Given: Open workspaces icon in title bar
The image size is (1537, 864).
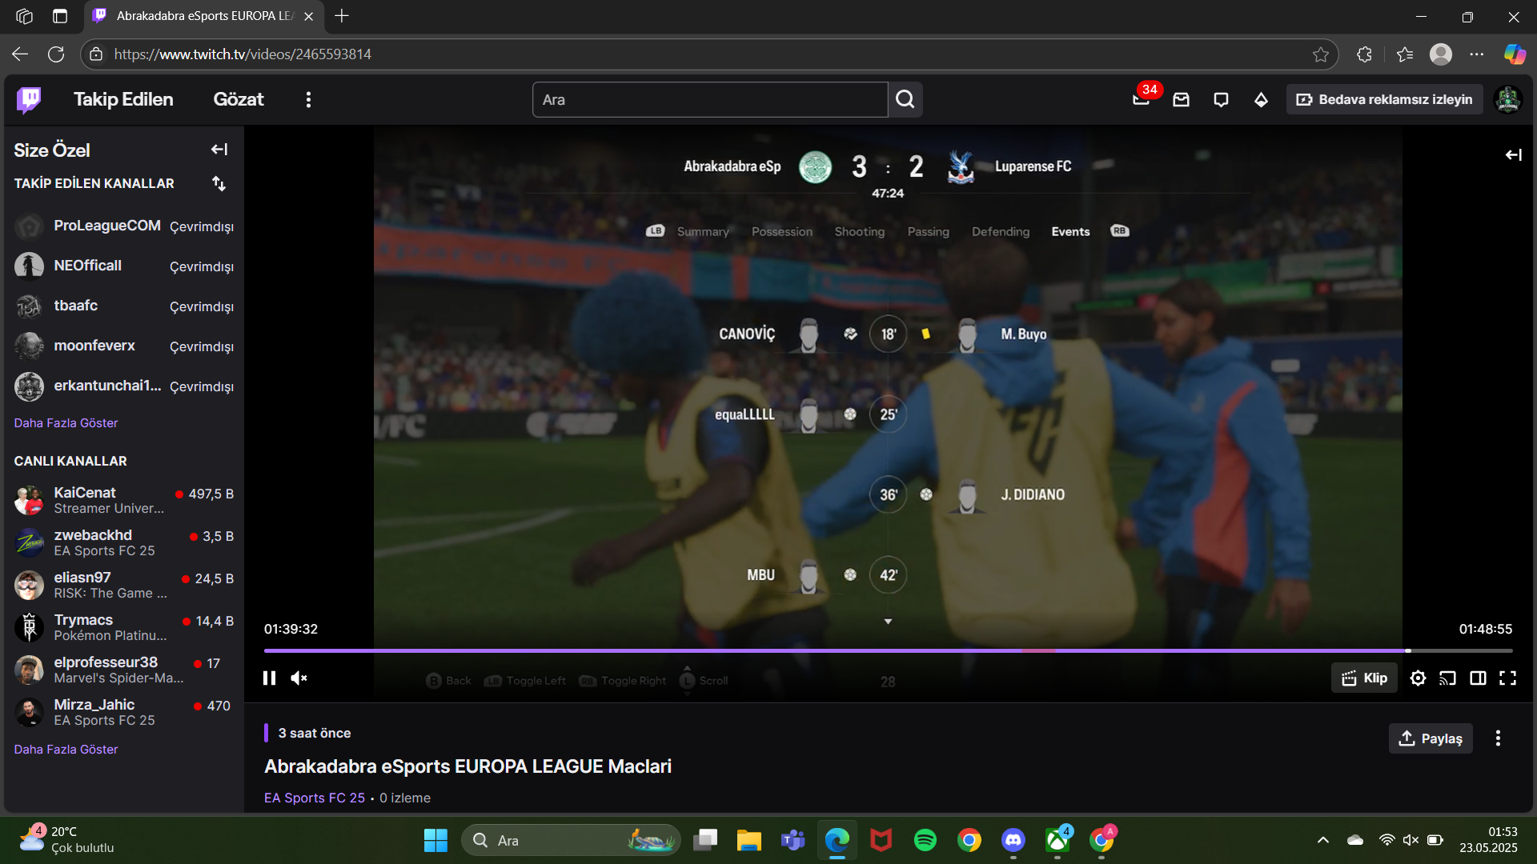Looking at the screenshot, I should click(x=24, y=16).
